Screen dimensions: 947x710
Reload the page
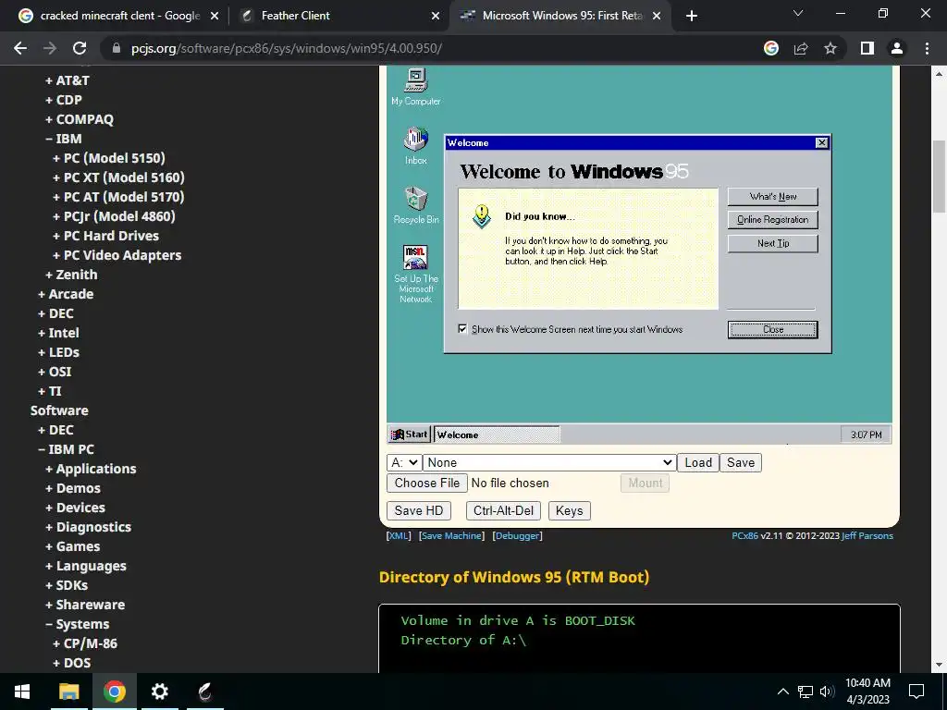pyautogui.click(x=80, y=48)
